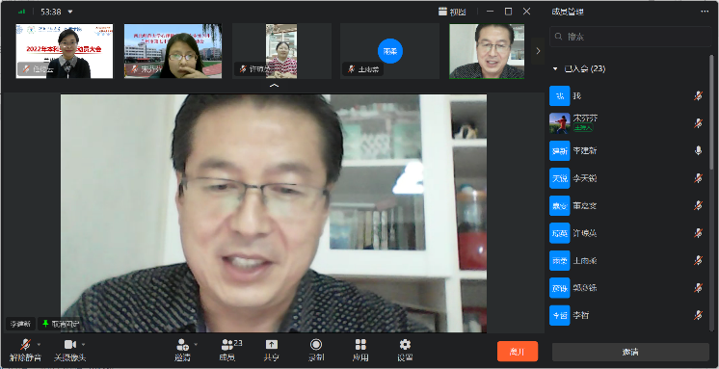Collapse the video thumbnail strip with up chevron
The height and width of the screenshot is (369, 719).
coord(274,86)
